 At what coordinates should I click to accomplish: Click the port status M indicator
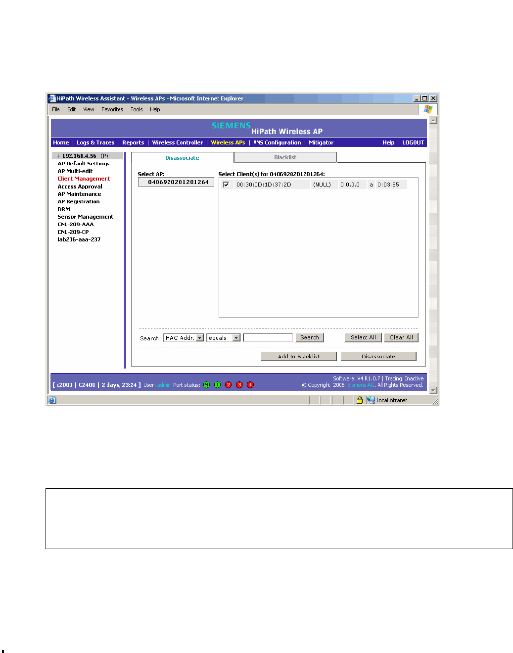pyautogui.click(x=207, y=385)
